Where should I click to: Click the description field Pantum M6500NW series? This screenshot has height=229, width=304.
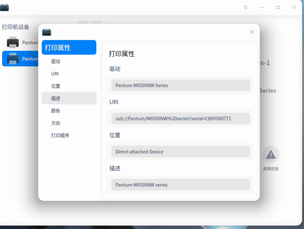coord(181,185)
